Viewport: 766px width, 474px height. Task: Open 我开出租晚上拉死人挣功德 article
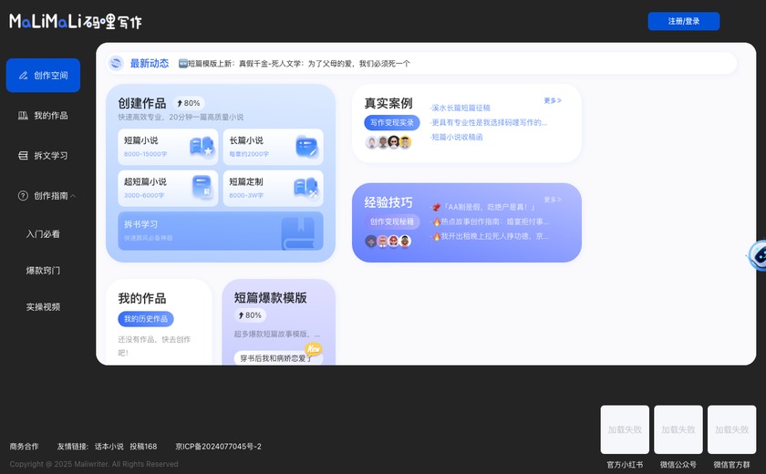point(491,236)
